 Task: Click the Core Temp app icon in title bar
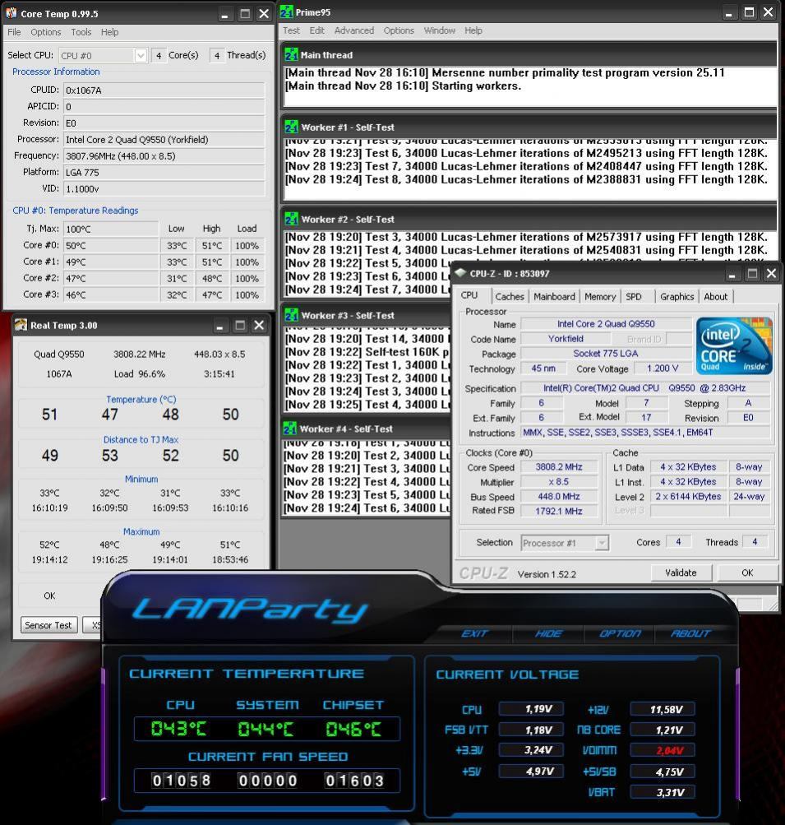click(11, 13)
